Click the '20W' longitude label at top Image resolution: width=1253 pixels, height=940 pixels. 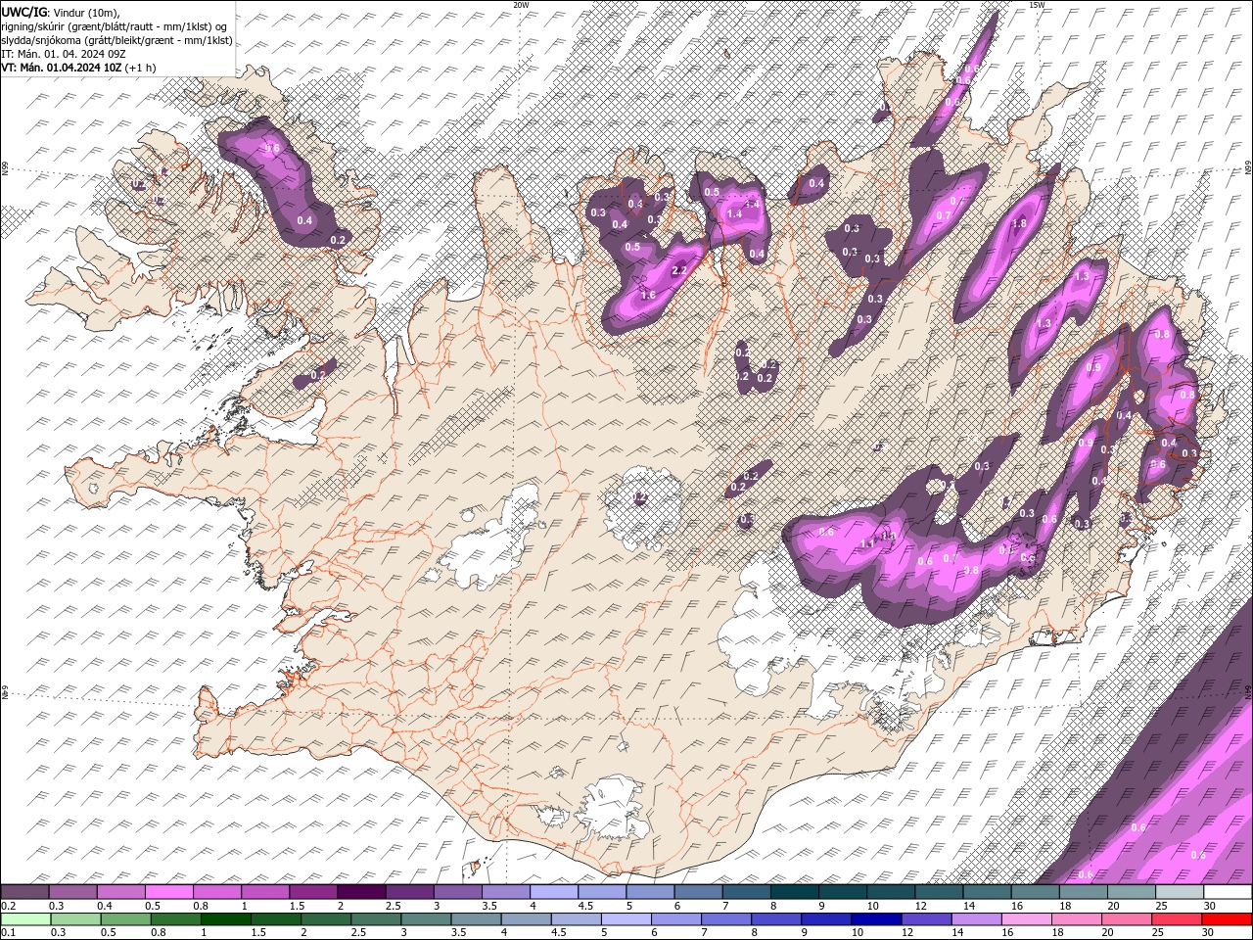point(521,5)
